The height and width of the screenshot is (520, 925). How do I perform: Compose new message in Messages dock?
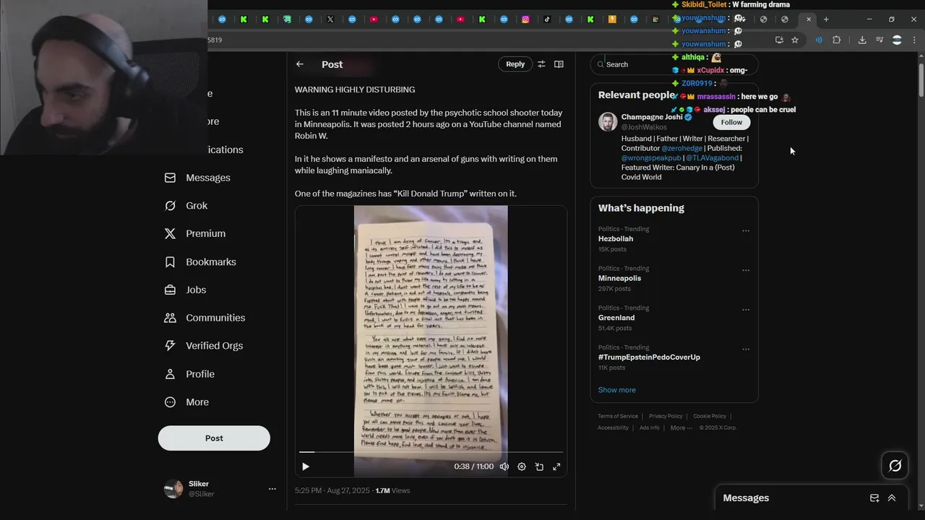(x=874, y=498)
